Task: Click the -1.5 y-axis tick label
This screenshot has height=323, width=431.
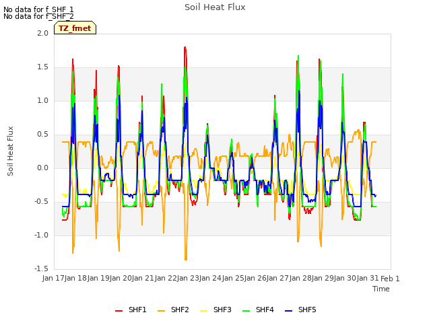Action: [41, 269]
